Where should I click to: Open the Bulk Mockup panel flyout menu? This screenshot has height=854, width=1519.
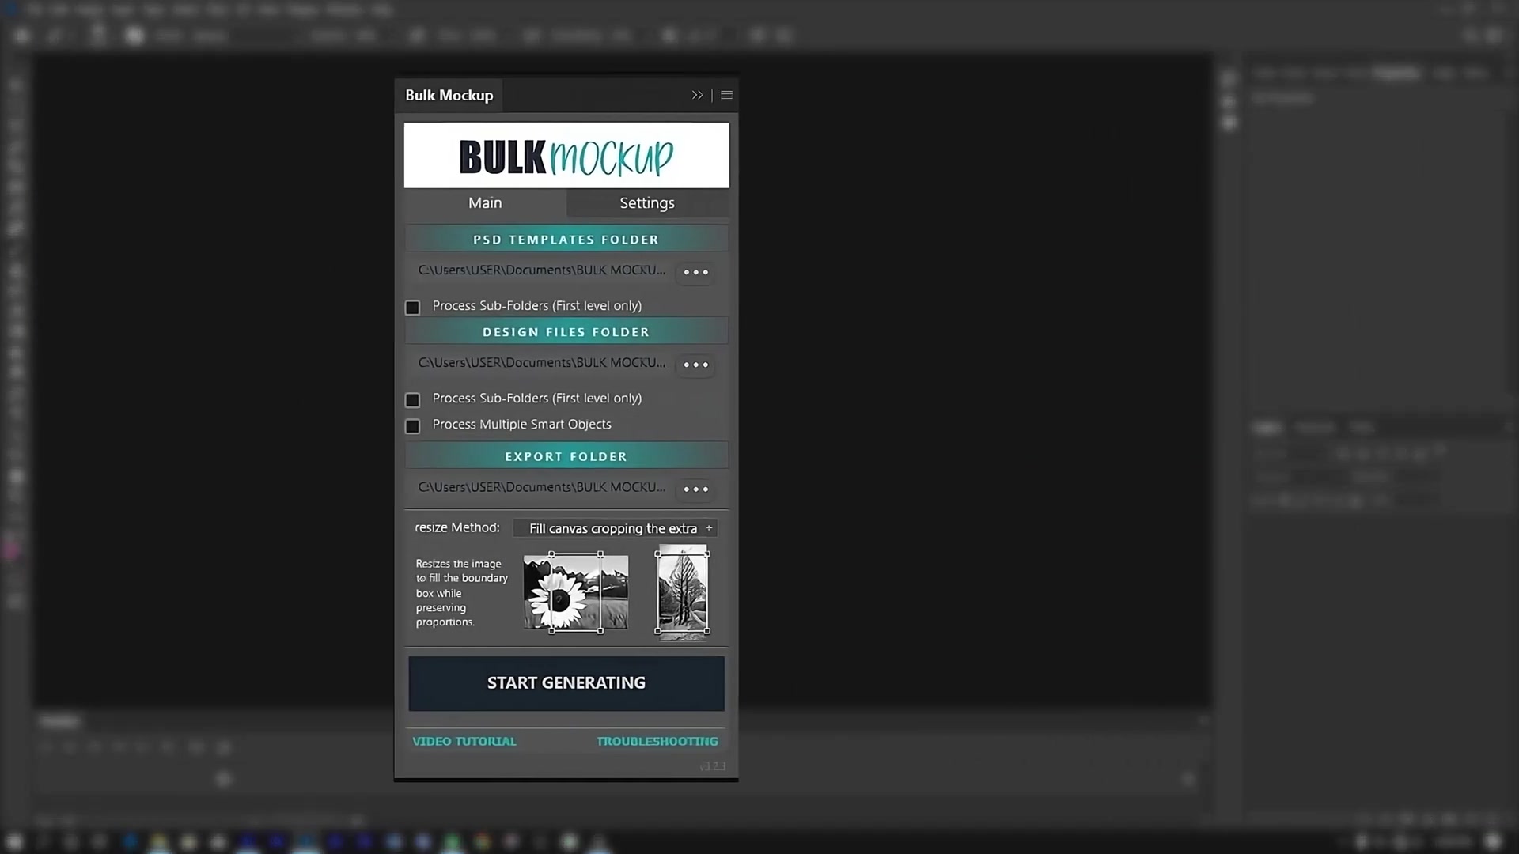(x=725, y=95)
